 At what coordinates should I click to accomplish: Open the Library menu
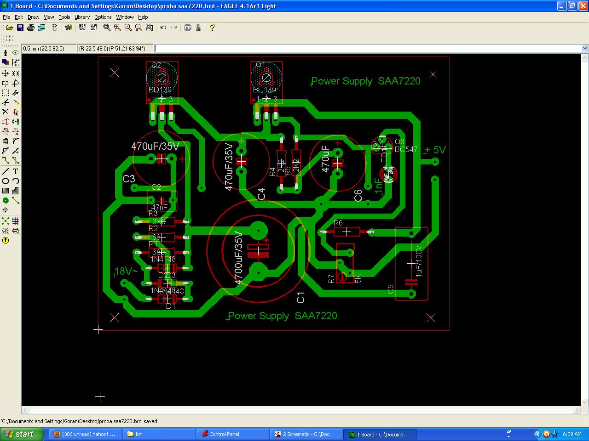[x=82, y=17]
